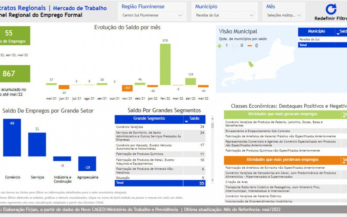
Task: Select the fev/22 bar with value 818
Action: click(165, 64)
